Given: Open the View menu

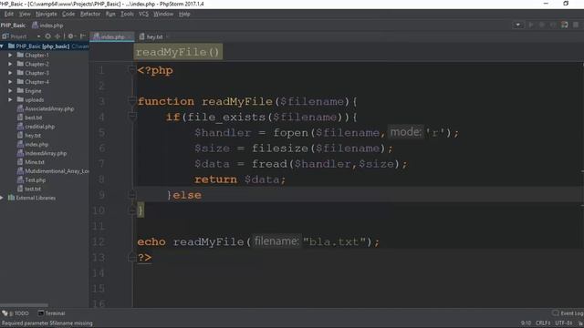Looking at the screenshot, I should (x=25, y=14).
